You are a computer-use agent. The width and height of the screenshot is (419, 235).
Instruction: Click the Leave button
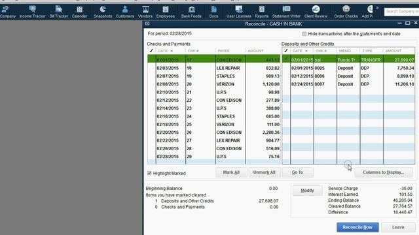[x=398, y=227]
